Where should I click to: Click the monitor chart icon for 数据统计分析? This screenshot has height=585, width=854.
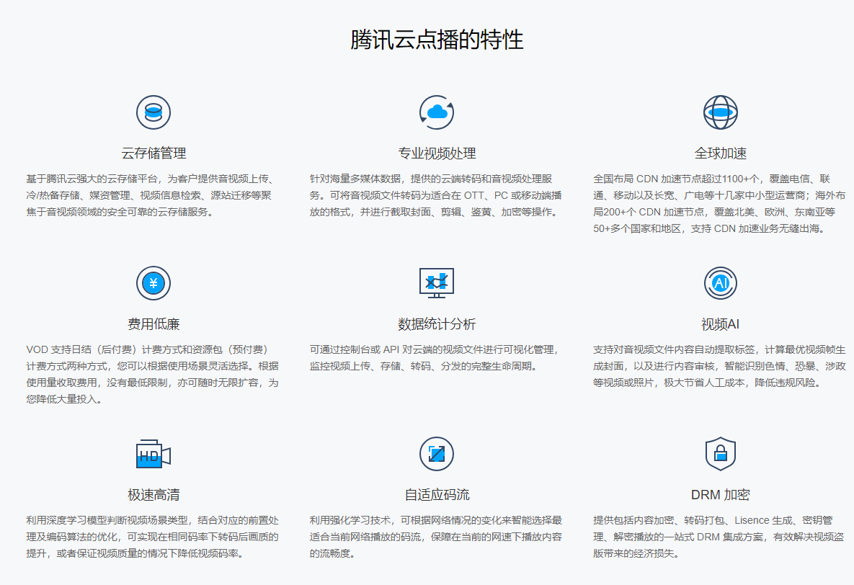tap(437, 283)
